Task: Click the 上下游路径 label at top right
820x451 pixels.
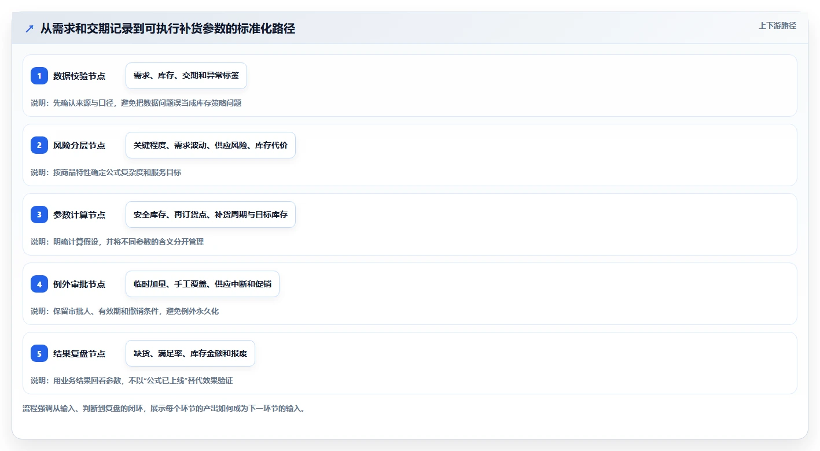Action: 777,25
